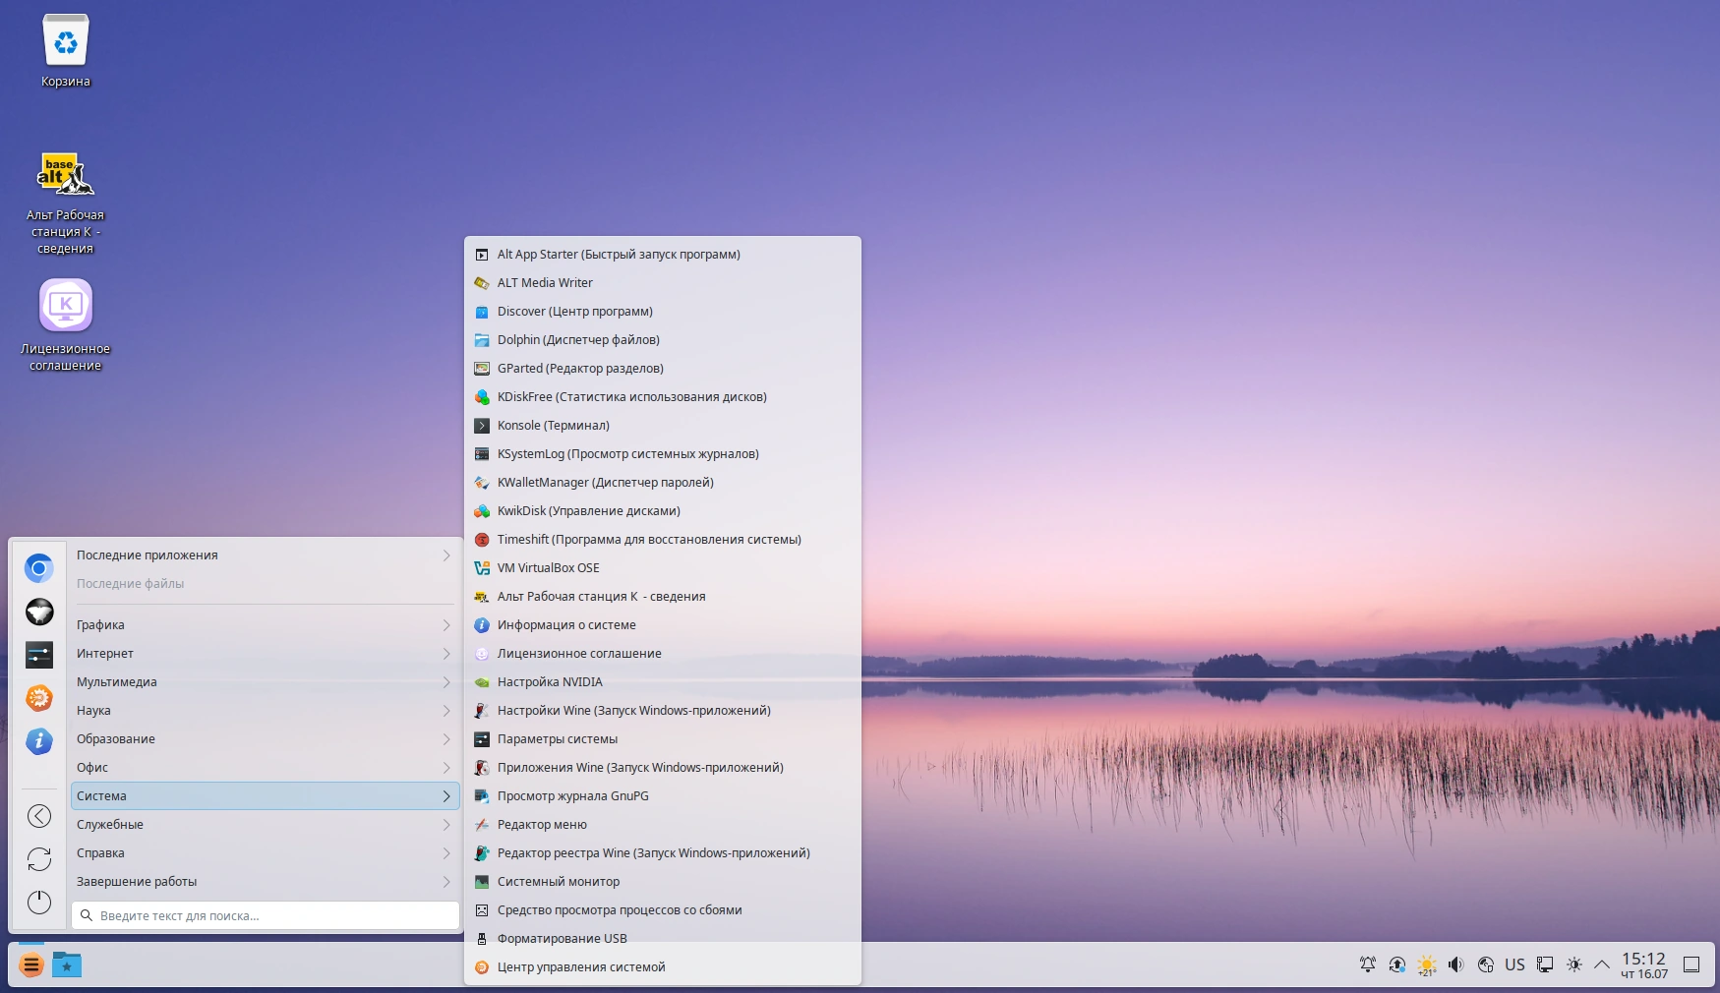The height and width of the screenshot is (993, 1720).
Task: Expand the Мультимедиа category
Action: pos(266,682)
